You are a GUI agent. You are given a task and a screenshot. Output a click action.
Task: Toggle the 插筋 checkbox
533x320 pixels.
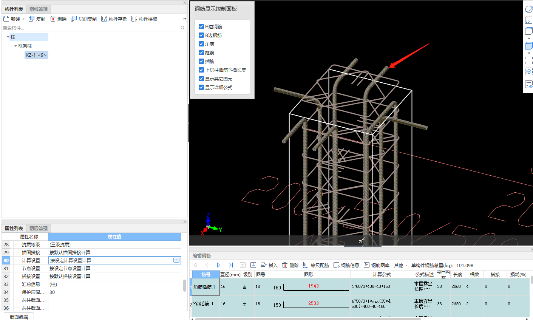click(201, 61)
